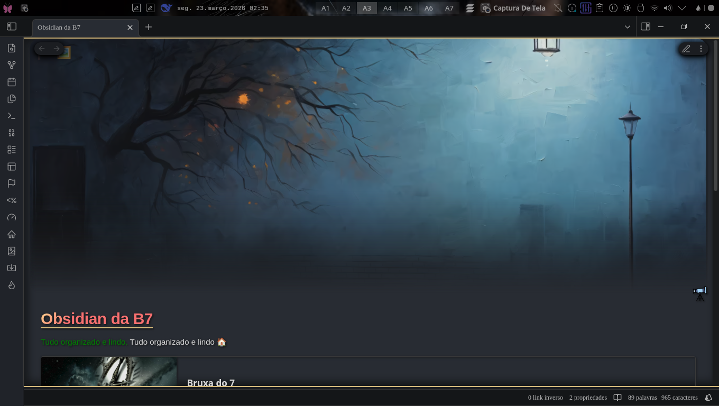Expand the system tray chevron in the top bar
Screen dimensions: 719x406
click(682, 8)
